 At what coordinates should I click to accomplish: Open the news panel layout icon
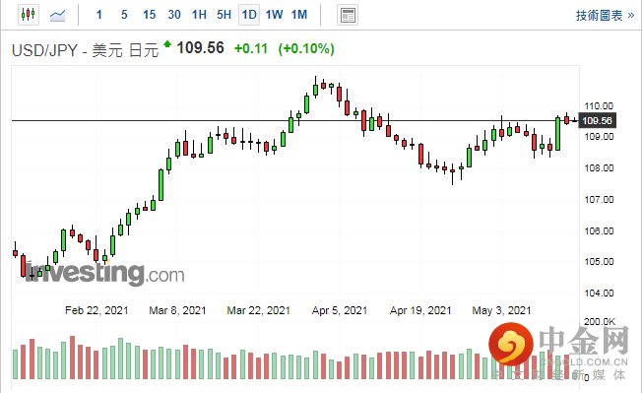(x=348, y=15)
